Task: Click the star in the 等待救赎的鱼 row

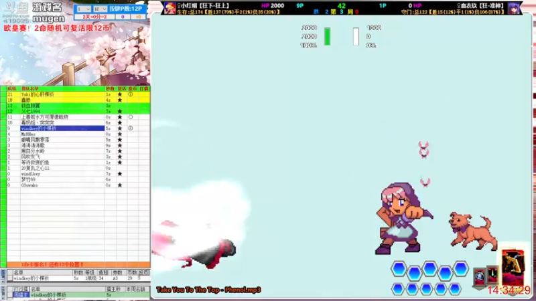Action: pyautogui.click(x=120, y=163)
